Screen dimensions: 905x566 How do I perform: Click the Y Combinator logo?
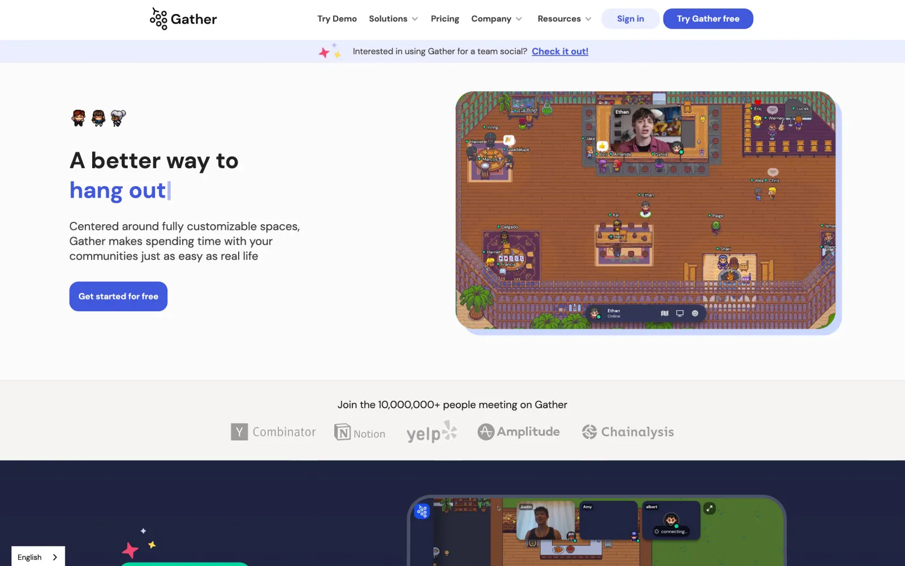[x=273, y=432]
